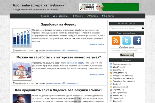Select the Заработок на сайте (5) category
155x103 pixels.
tap(123, 79)
